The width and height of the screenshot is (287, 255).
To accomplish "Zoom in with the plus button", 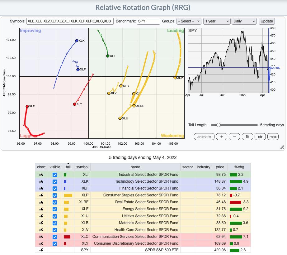I will (221, 137).
